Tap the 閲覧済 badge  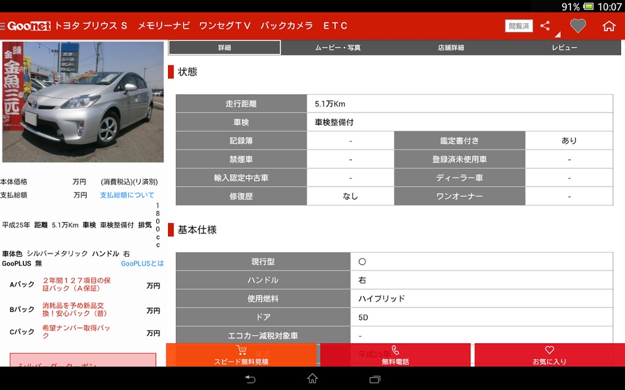click(519, 26)
